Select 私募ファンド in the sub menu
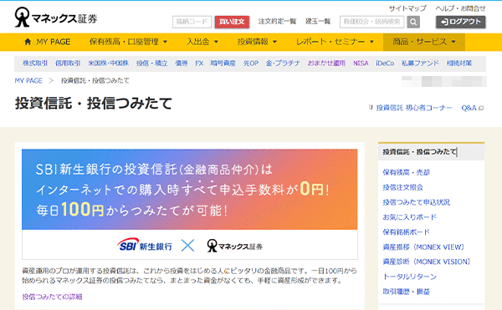 click(420, 64)
